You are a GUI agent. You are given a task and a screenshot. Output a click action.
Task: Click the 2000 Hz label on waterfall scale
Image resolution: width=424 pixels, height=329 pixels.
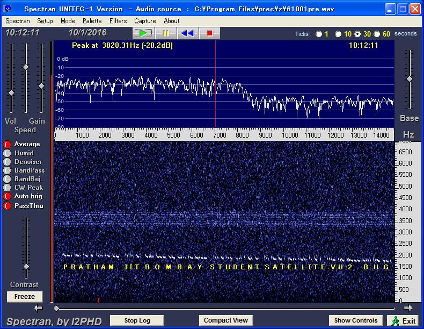[x=405, y=255]
